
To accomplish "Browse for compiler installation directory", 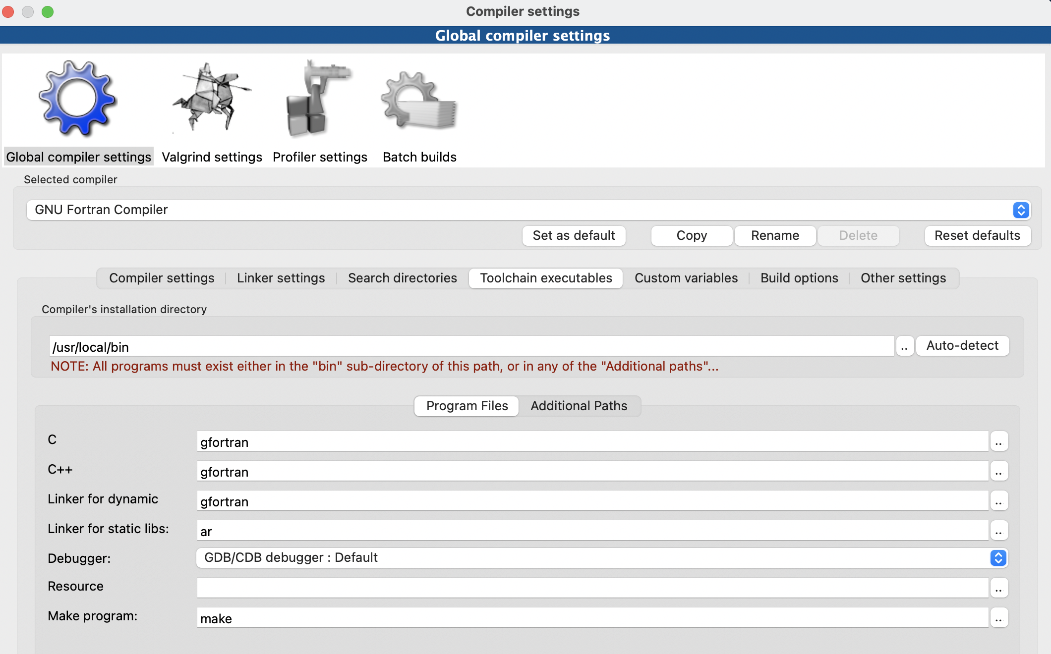I will coord(904,346).
